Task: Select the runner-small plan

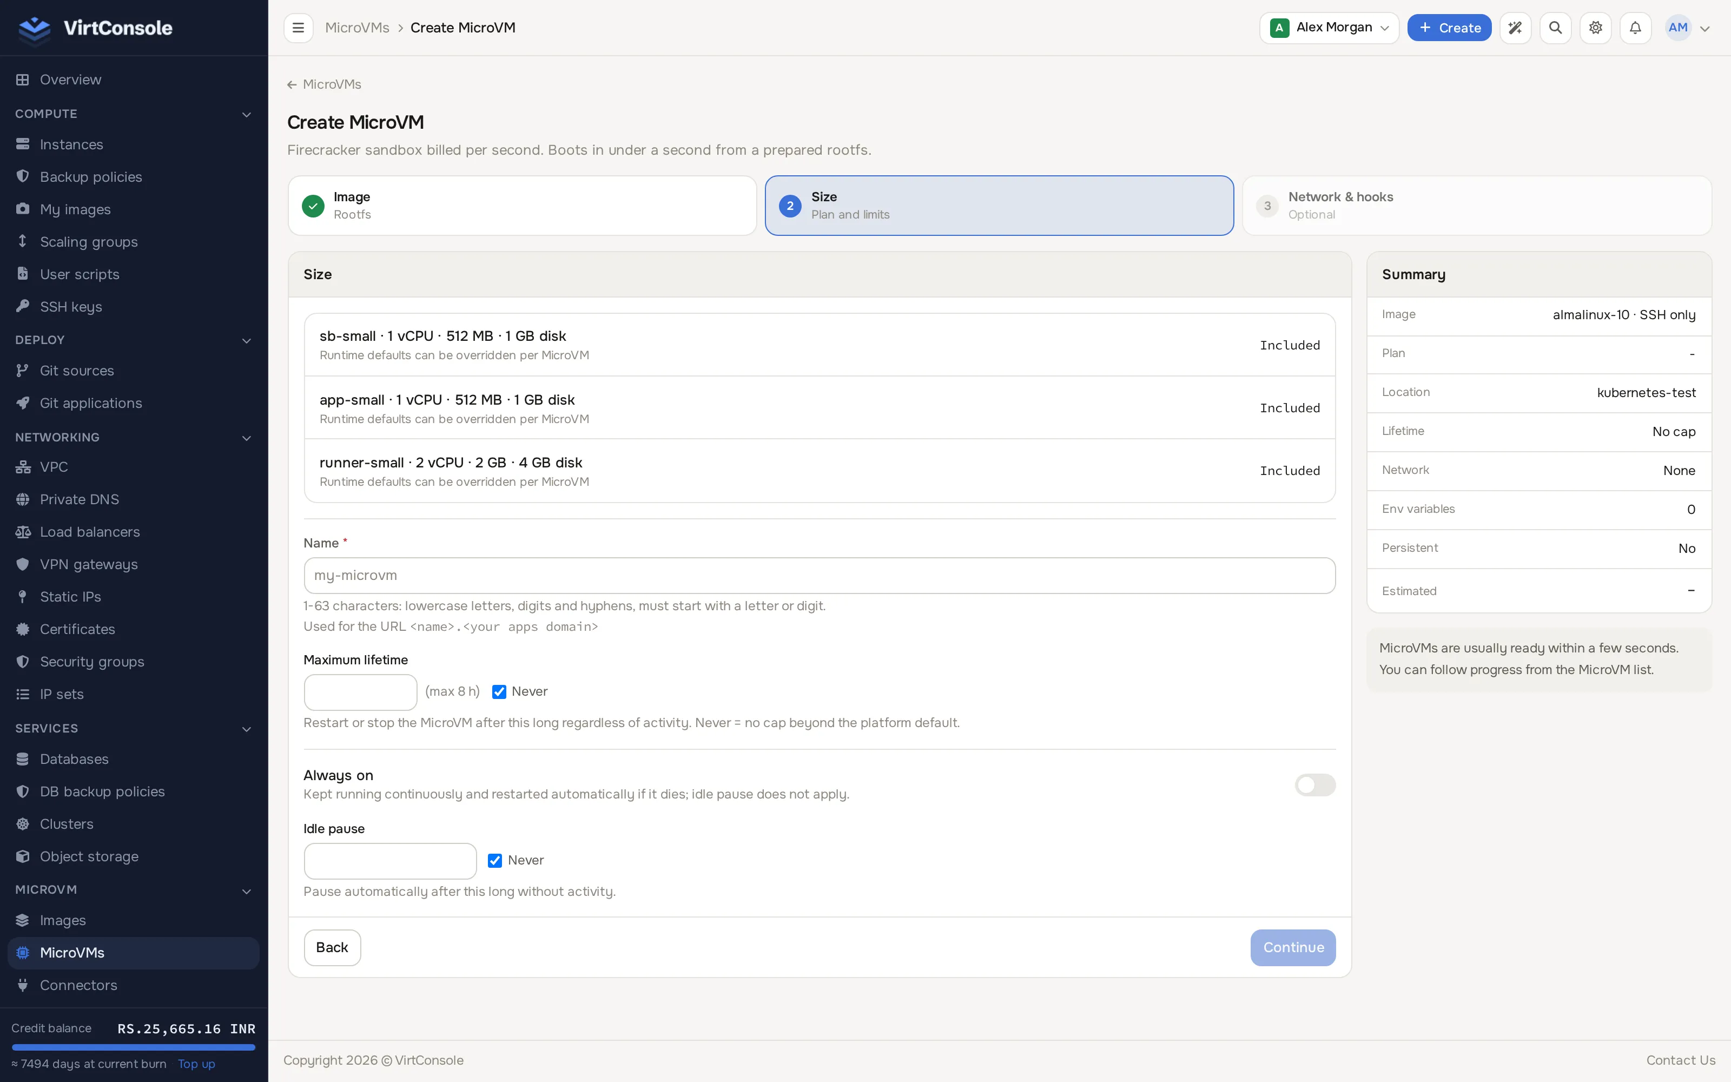Action: [x=820, y=471]
